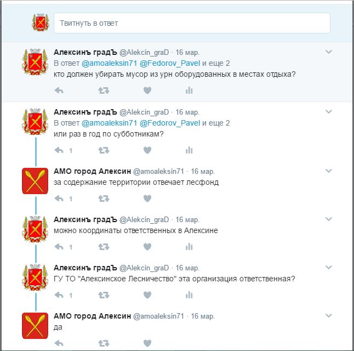
Task: Retweet the tweet about removing trash from urns
Action: pyautogui.click(x=104, y=90)
